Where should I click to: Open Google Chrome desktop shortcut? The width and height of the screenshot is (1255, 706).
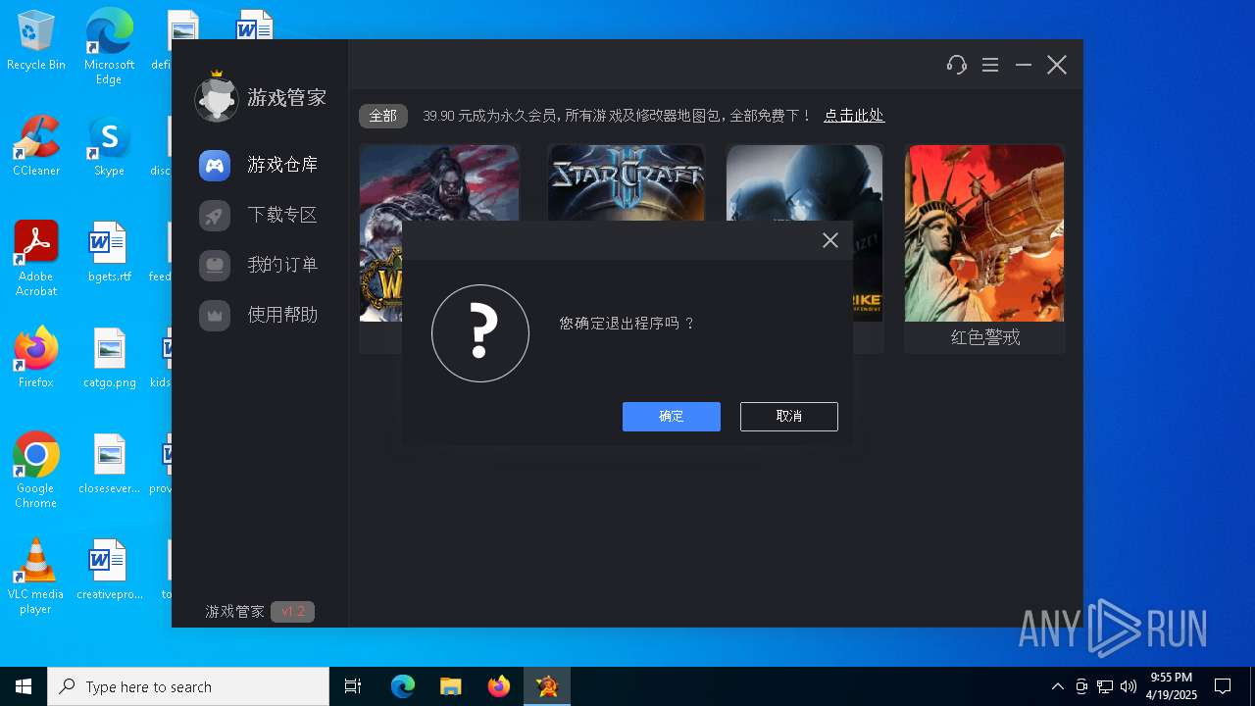click(36, 471)
